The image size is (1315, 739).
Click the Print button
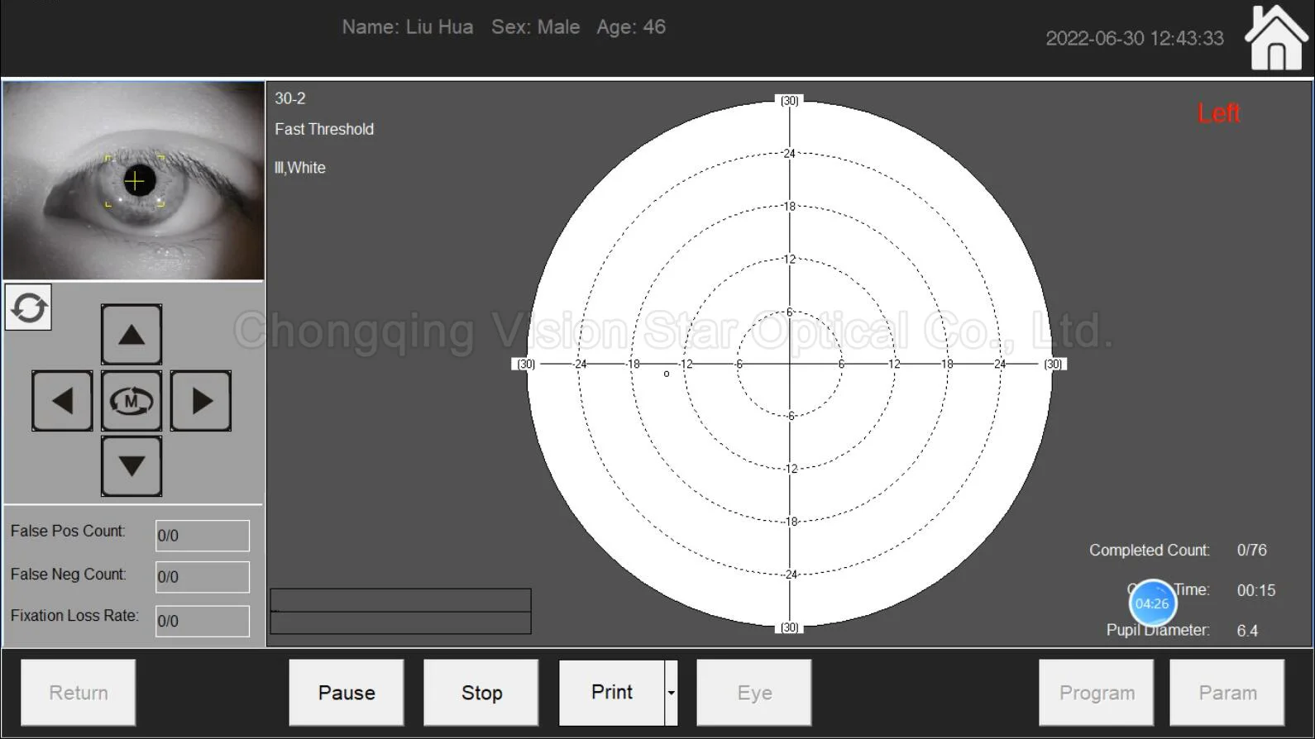coord(611,693)
